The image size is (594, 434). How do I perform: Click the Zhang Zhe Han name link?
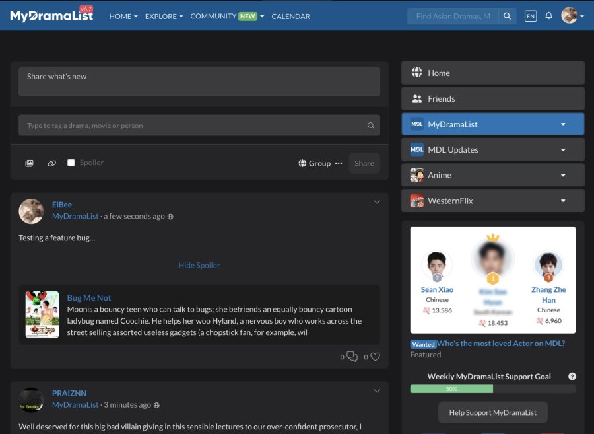(548, 295)
